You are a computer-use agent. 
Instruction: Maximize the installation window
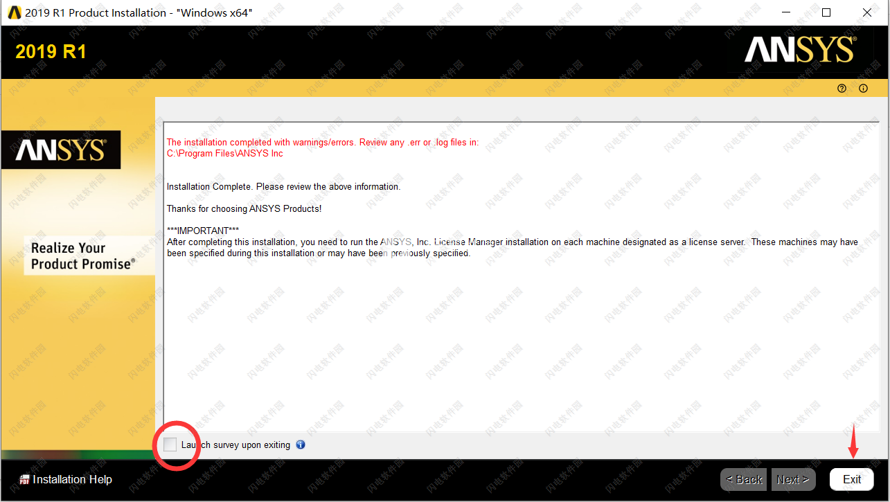tap(826, 12)
